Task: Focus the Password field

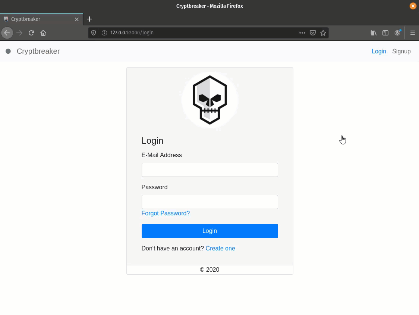Action: pos(210,202)
